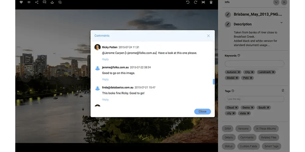Remove the Autumn keyword
The width and height of the screenshot is (305, 152).
coord(239,72)
